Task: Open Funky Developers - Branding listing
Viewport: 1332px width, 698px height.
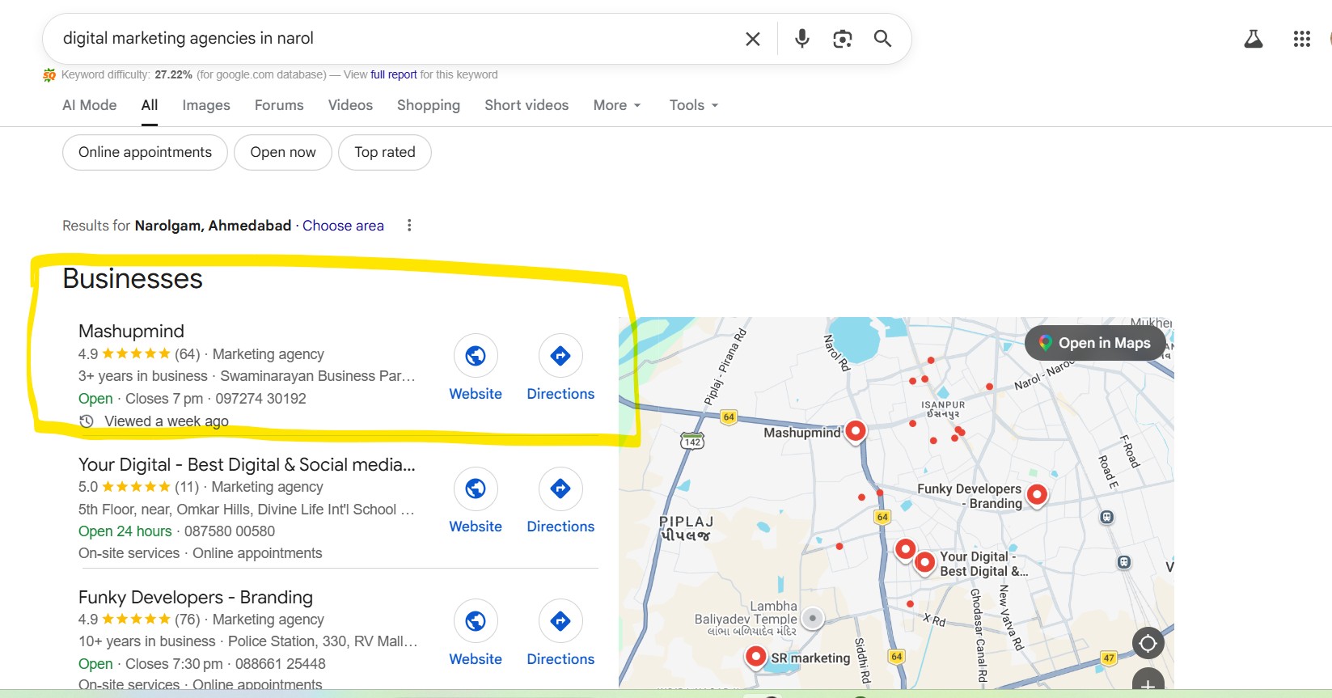Action: pos(196,597)
